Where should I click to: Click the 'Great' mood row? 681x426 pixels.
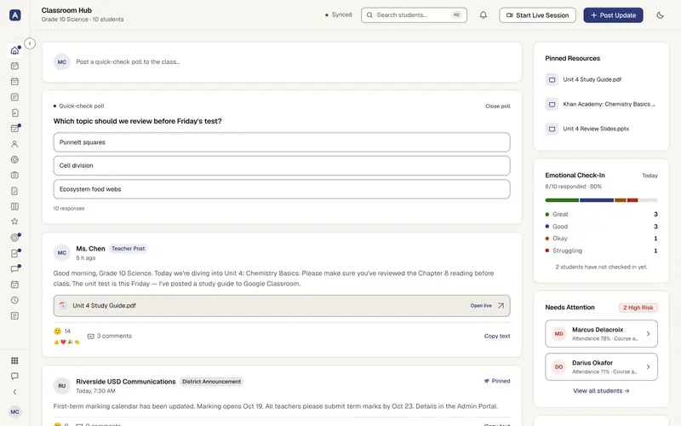point(601,215)
